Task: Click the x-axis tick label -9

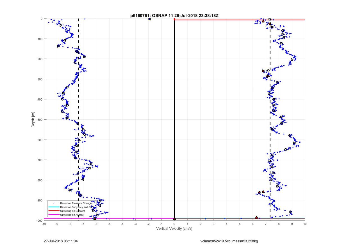Action: [57, 224]
